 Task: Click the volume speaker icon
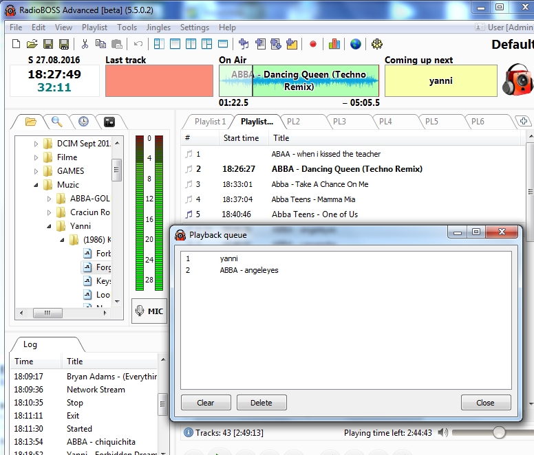pyautogui.click(x=442, y=432)
